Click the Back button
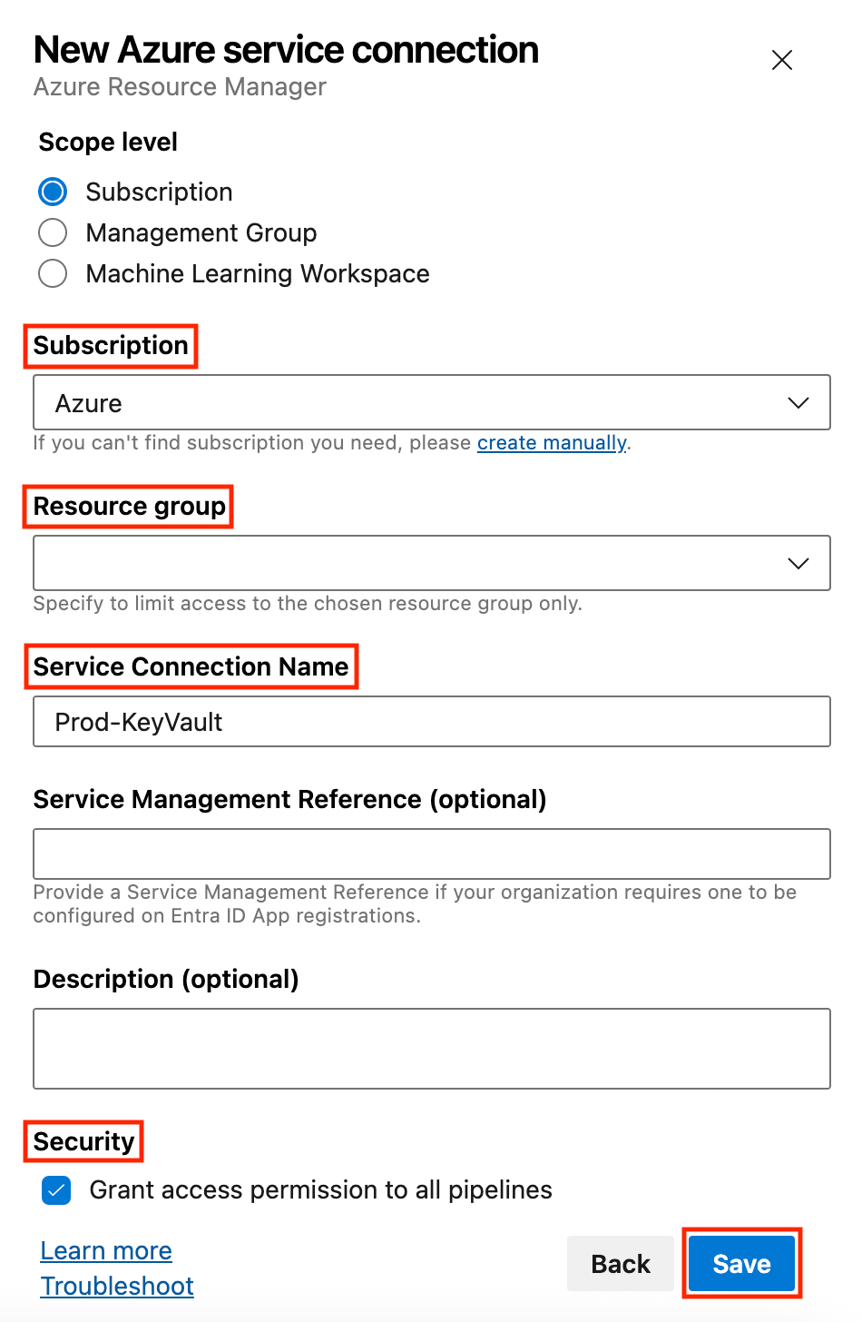The width and height of the screenshot is (862, 1322). pyautogui.click(x=620, y=1263)
